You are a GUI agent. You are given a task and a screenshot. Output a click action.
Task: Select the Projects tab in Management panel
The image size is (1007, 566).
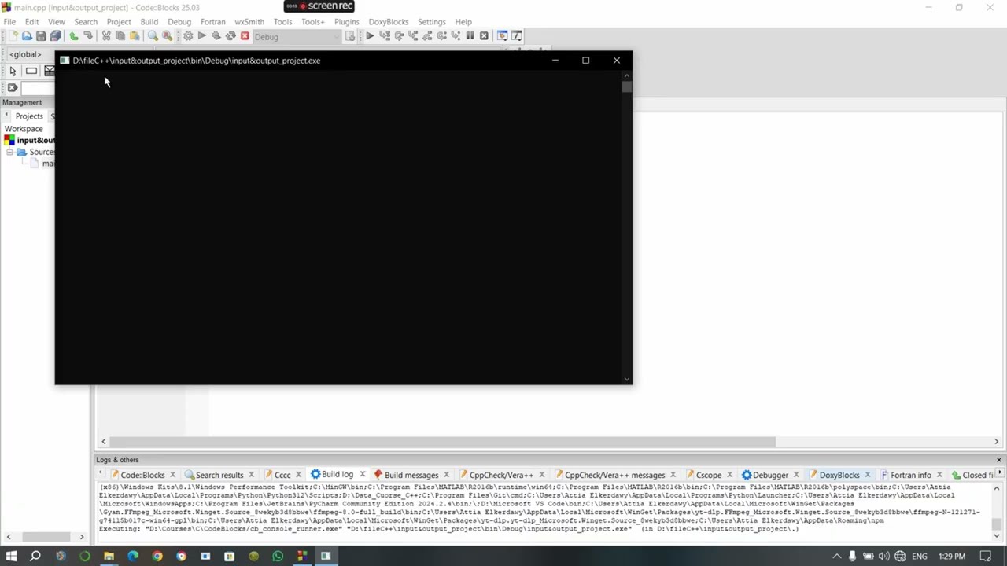29,116
